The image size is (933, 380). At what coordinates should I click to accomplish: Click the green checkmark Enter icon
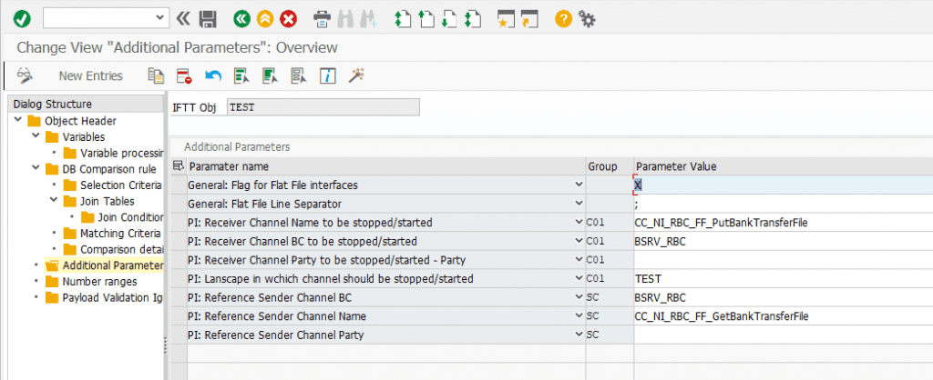click(22, 19)
